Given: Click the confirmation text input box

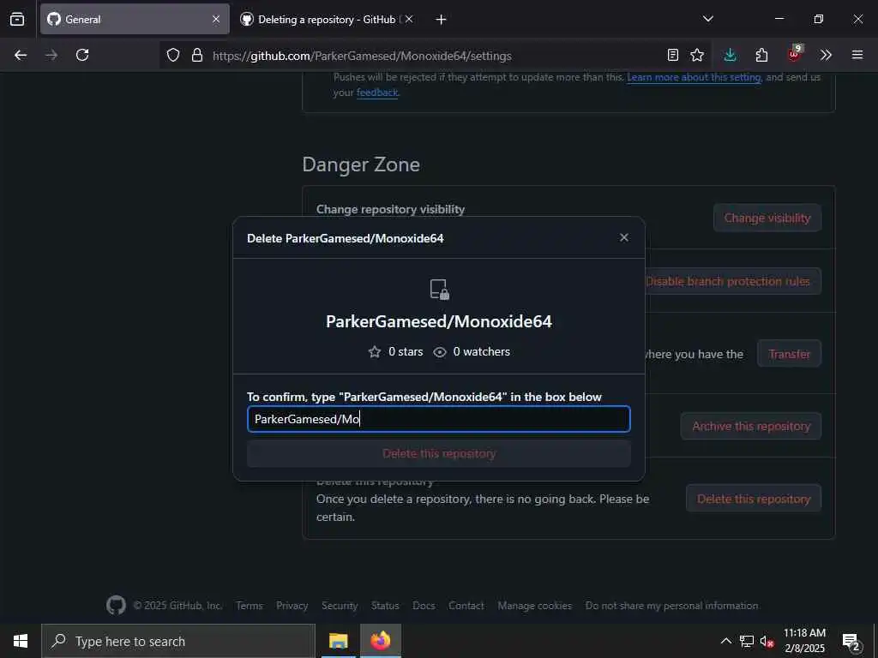Looking at the screenshot, I should 439,419.
